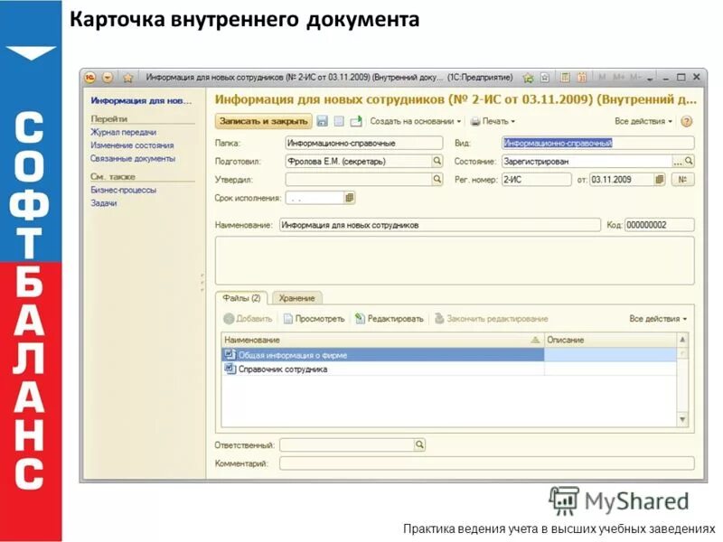
Task: Click the calendar icon beside the date 03.11.2009
Action: (x=658, y=178)
